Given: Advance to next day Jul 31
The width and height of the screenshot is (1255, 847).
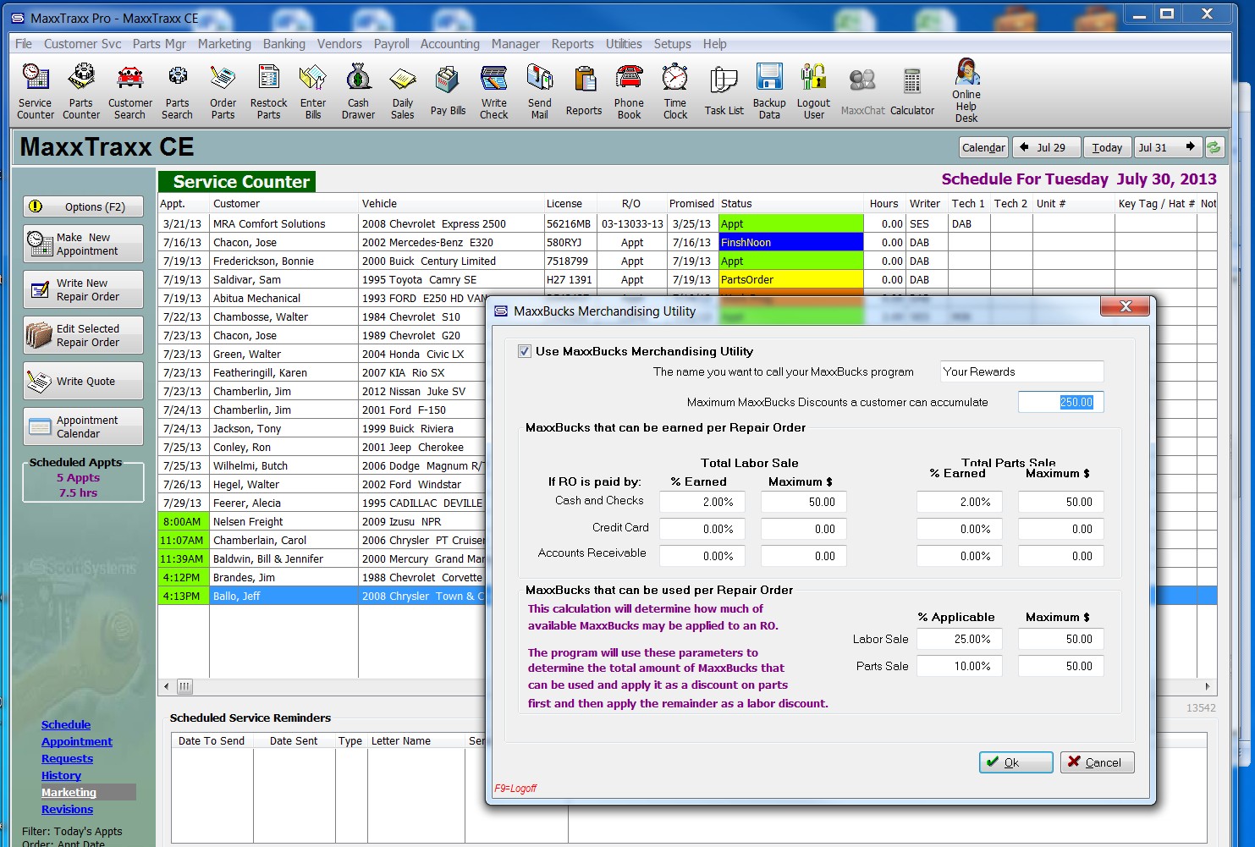Looking at the screenshot, I should coord(1168,147).
